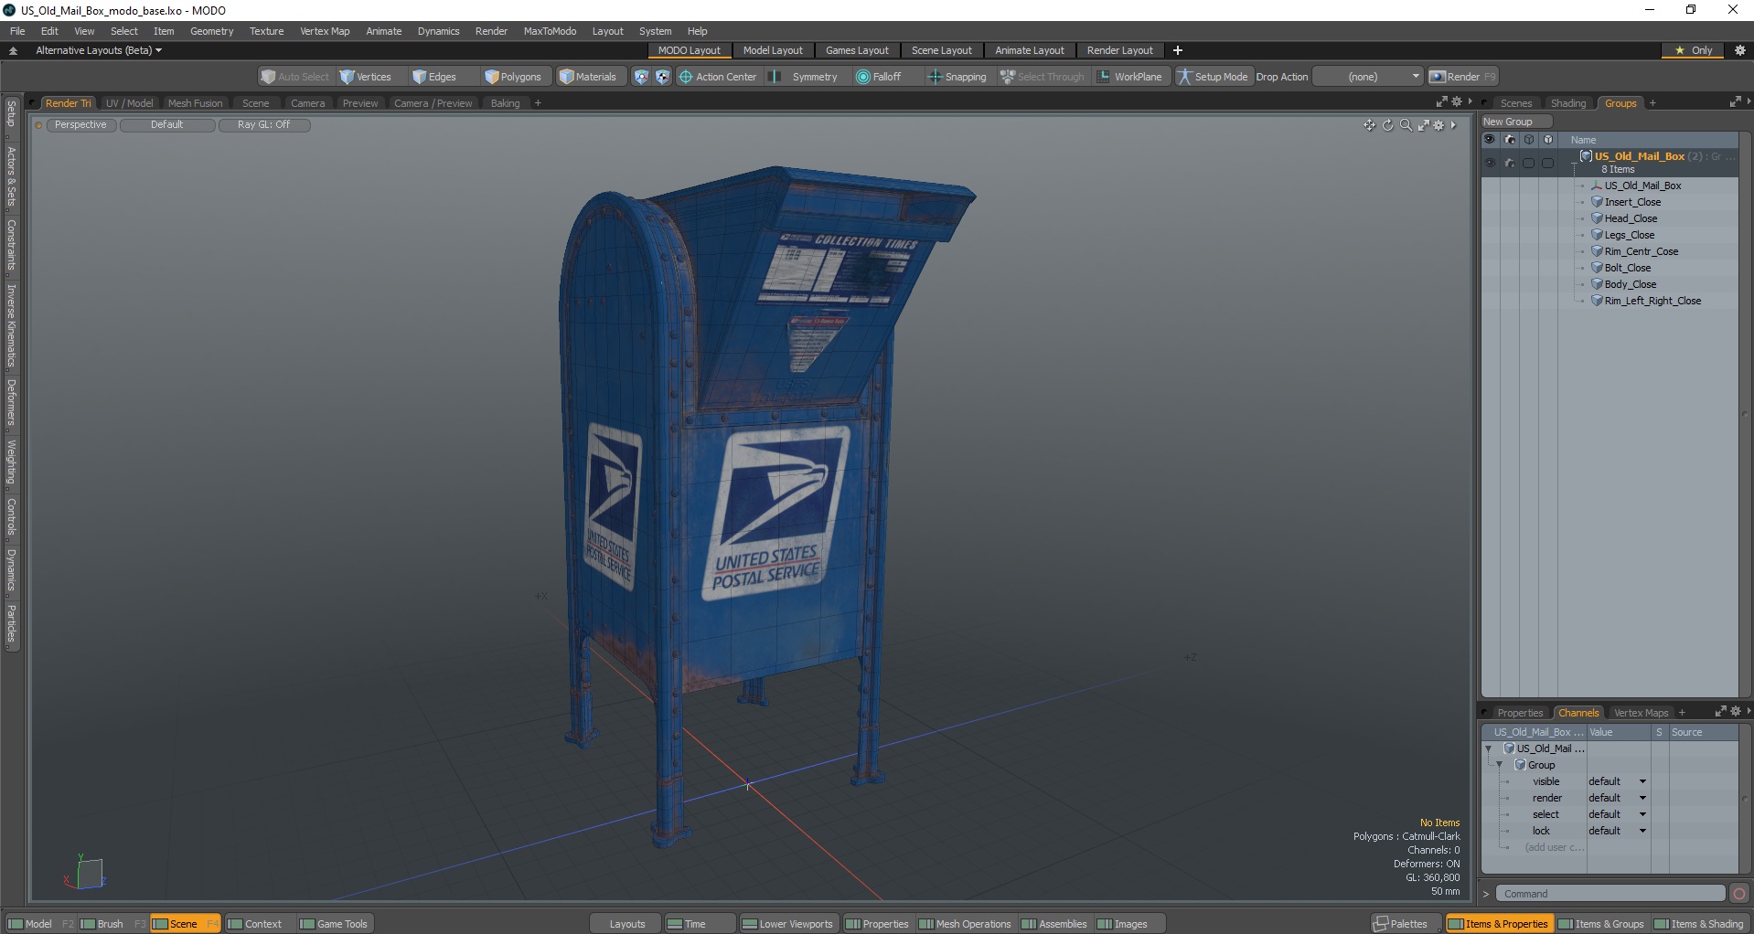Open Channels panel settings gear
This screenshot has height=934, width=1754.
[1735, 711]
